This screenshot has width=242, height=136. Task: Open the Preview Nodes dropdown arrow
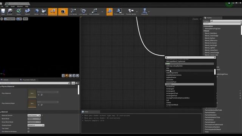coord(137,12)
